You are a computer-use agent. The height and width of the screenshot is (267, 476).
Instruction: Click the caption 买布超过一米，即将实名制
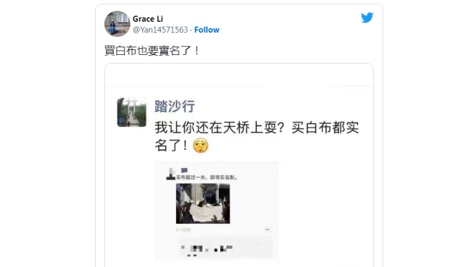point(207,177)
